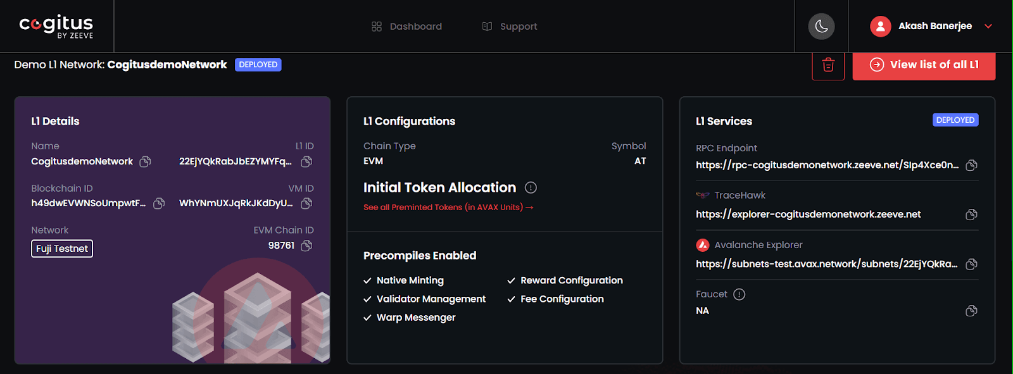Copy the RPC Endpoint URL
The width and height of the screenshot is (1013, 374).
(971, 165)
